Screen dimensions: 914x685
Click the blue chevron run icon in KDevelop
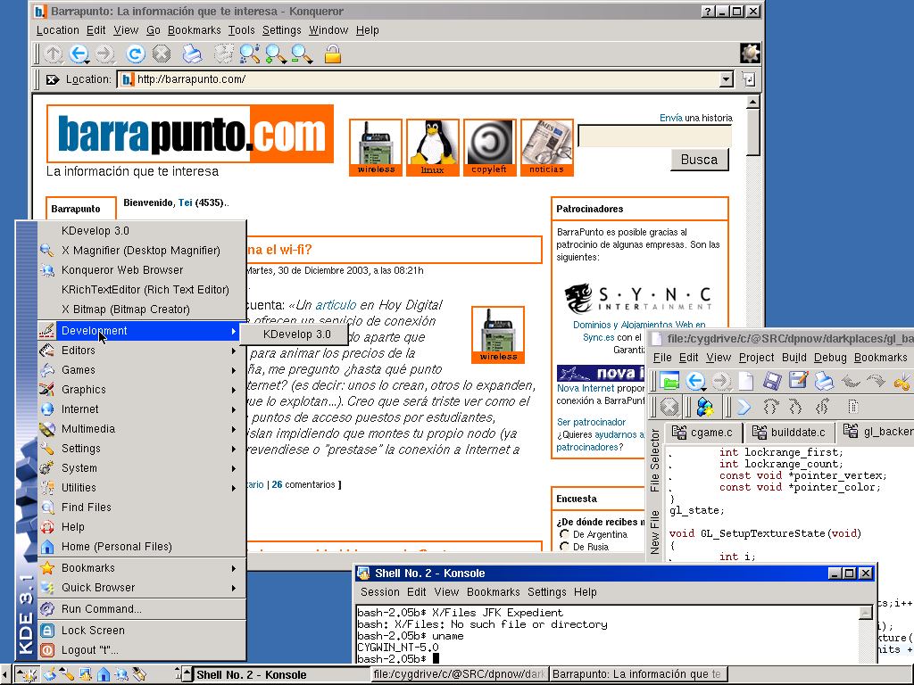[x=744, y=407]
